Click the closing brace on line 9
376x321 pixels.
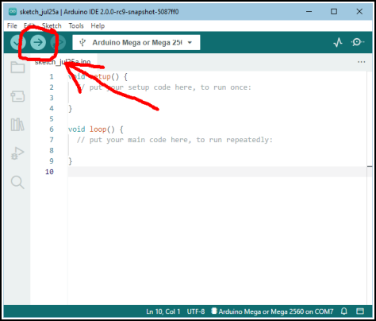[x=70, y=161]
